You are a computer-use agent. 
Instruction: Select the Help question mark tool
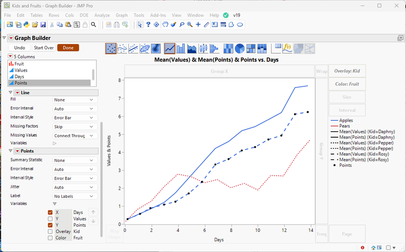tap(148, 24)
